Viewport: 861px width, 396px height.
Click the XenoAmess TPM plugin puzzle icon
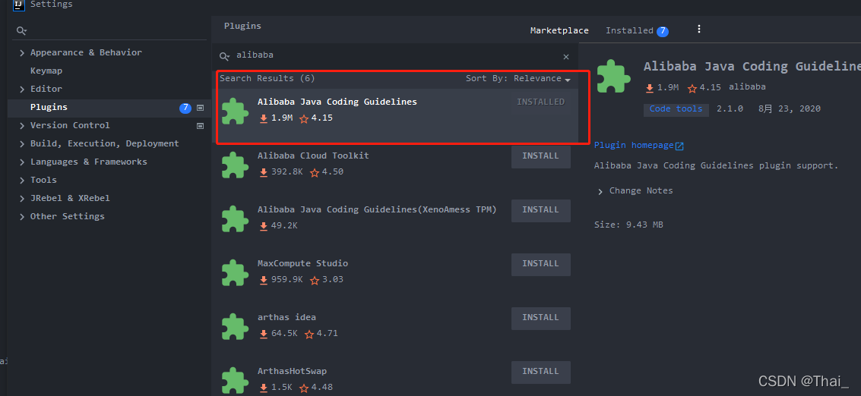(236, 218)
